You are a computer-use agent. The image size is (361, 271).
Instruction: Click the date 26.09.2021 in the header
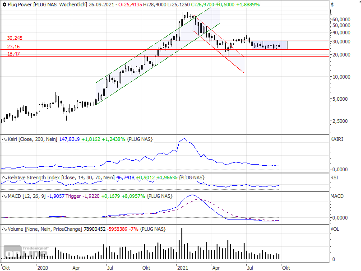(101, 5)
